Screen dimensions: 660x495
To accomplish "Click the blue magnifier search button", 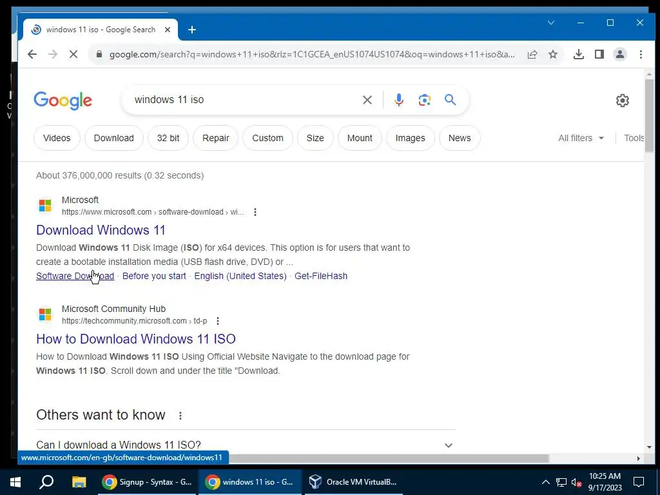I will (x=450, y=100).
